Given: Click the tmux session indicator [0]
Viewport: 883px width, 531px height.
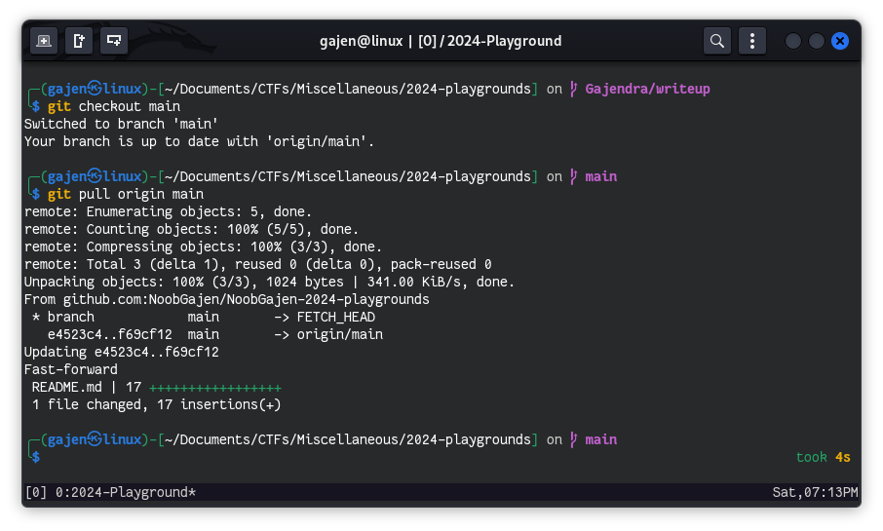Looking at the screenshot, I should 35,492.
